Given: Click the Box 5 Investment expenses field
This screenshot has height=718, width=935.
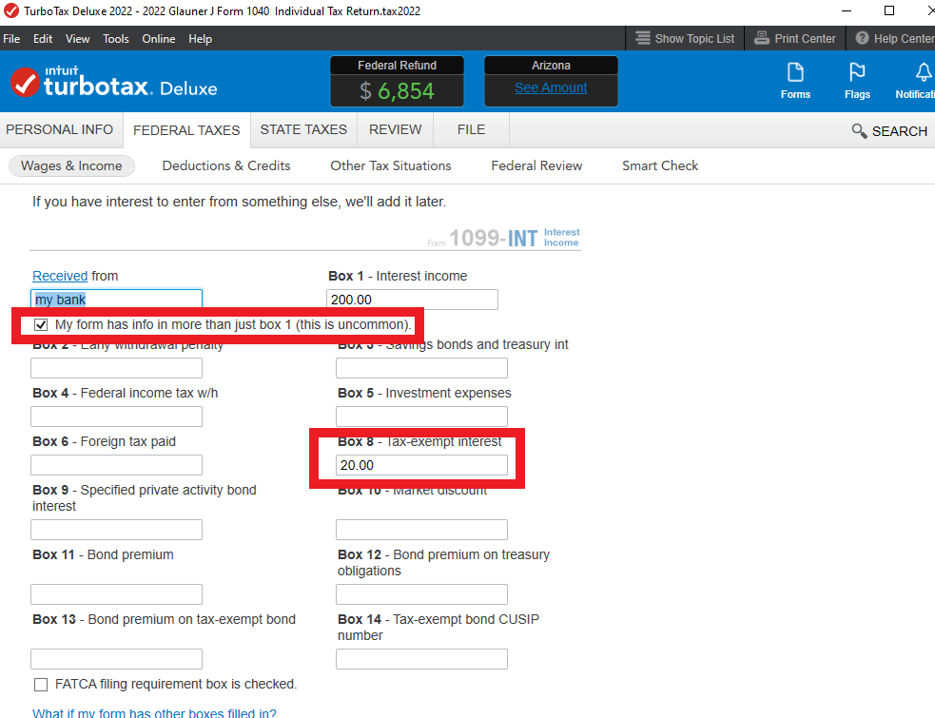Looking at the screenshot, I should [421, 417].
